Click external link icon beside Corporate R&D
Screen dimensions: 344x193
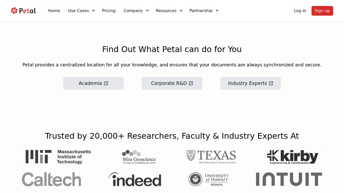191,83
